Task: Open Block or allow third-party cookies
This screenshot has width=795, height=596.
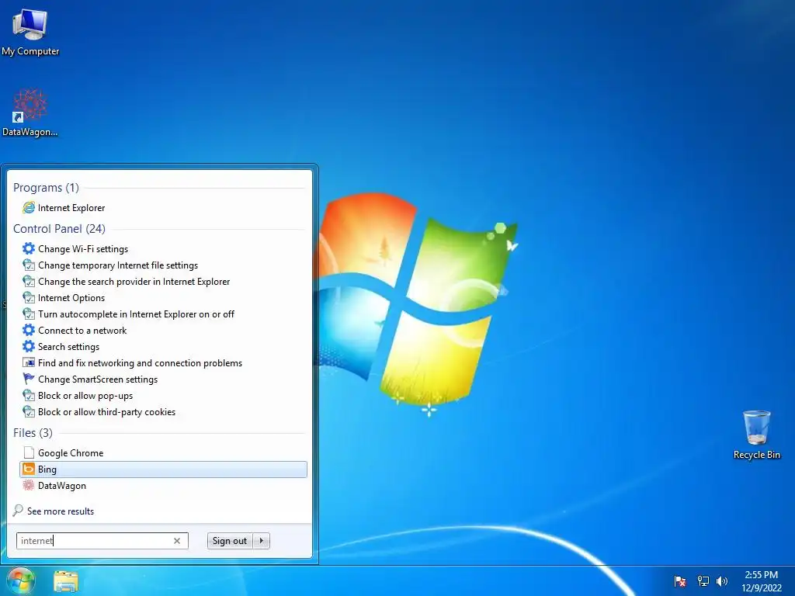Action: [x=107, y=411]
